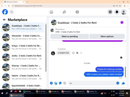The height and width of the screenshot is (97, 130).
Task: Open Chrome's three-dot menu
Action: [x=128, y=6]
